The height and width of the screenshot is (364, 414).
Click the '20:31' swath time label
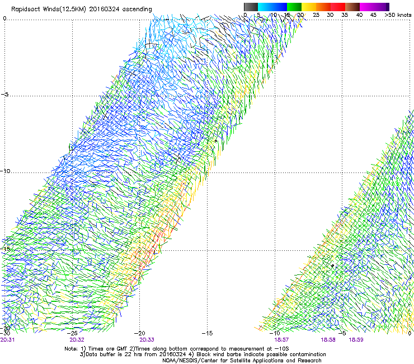pyautogui.click(x=7, y=340)
